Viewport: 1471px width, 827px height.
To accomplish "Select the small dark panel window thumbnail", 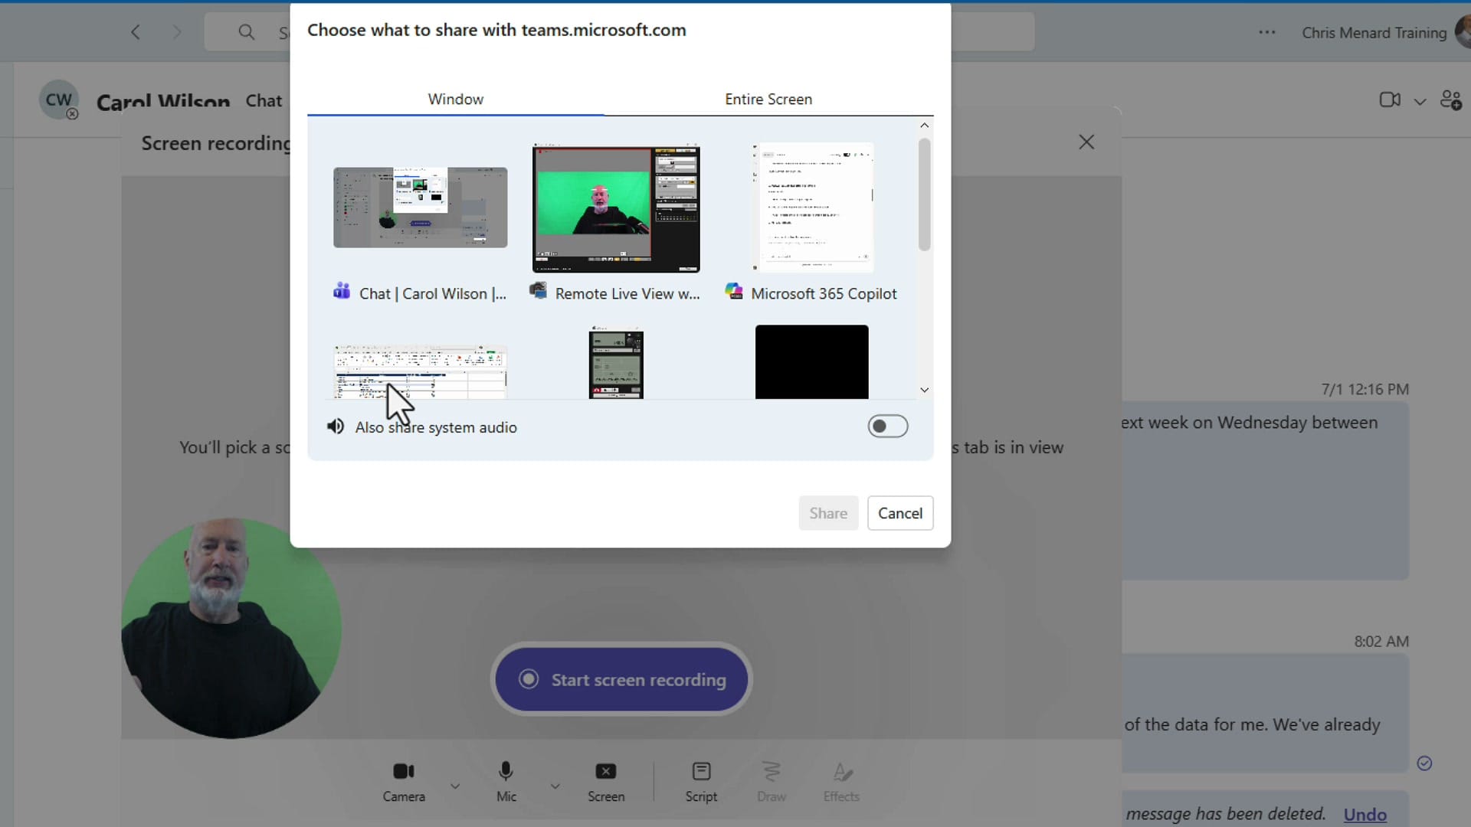I will click(616, 363).
